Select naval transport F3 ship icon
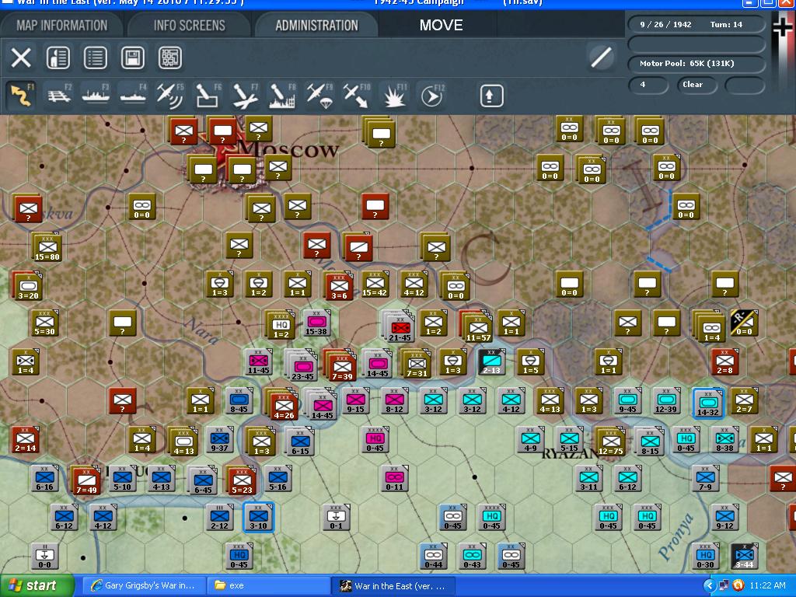This screenshot has height=597, width=796. tap(96, 96)
